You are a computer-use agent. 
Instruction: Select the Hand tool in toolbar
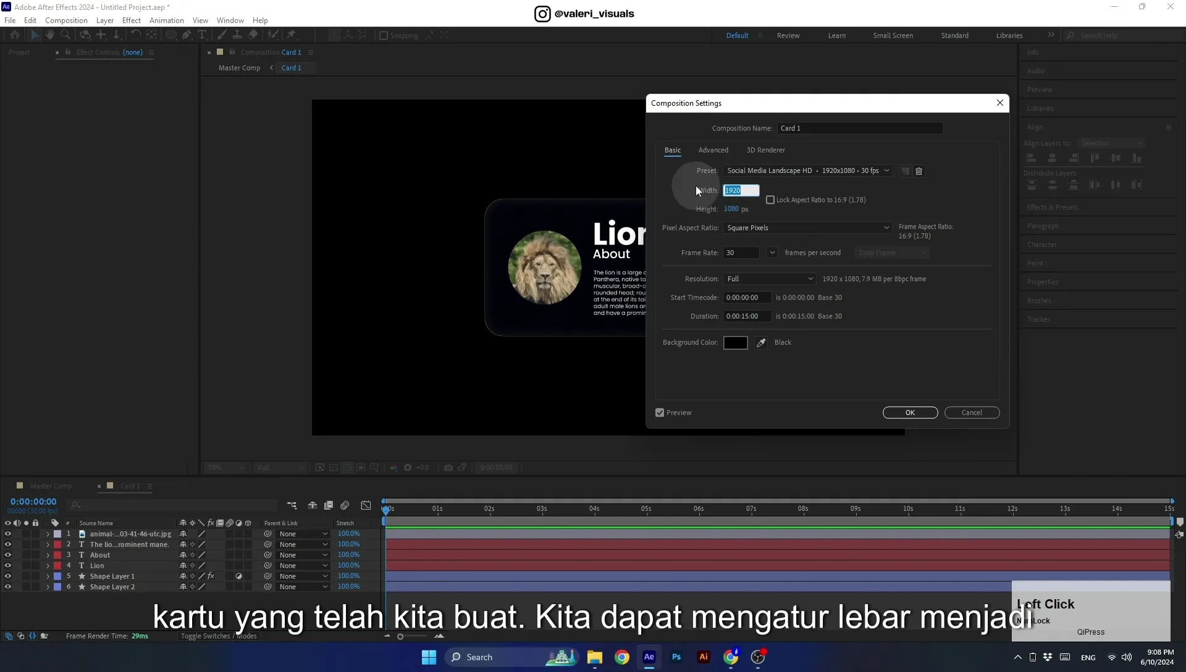click(x=50, y=35)
